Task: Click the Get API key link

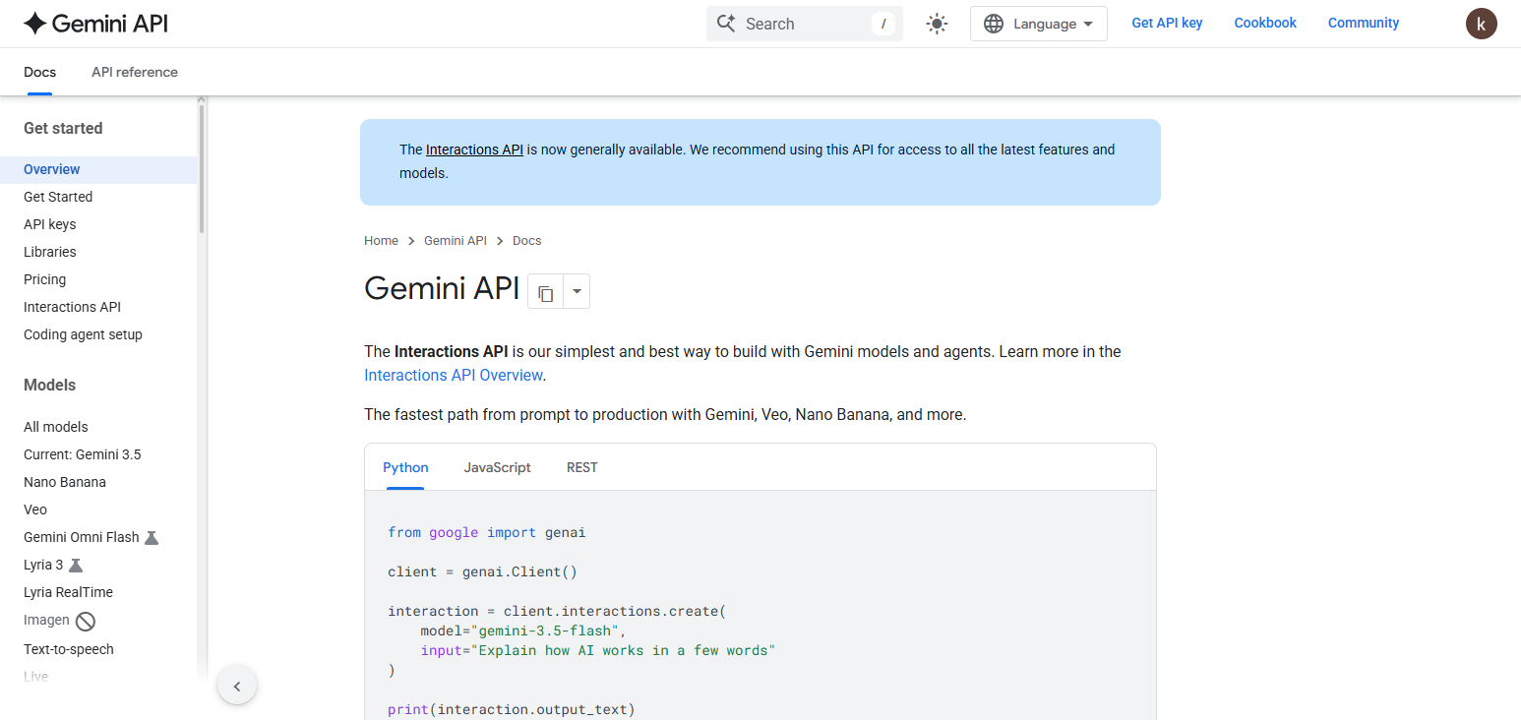Action: (x=1167, y=23)
